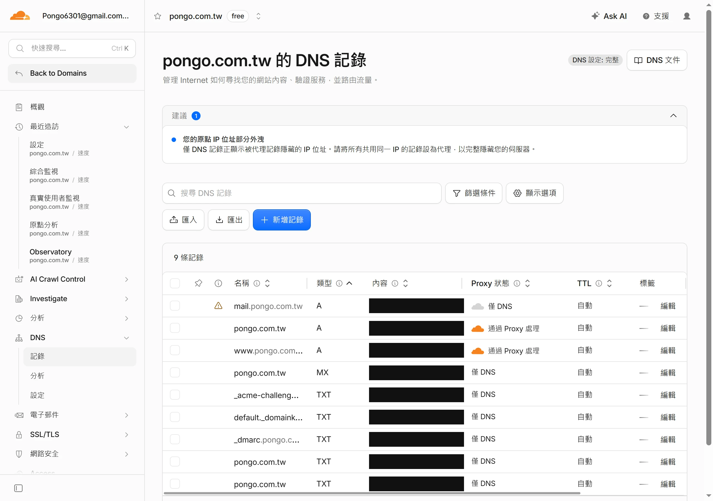Check the MX record checkbox
Screen dimensions: 713x501
(175, 372)
